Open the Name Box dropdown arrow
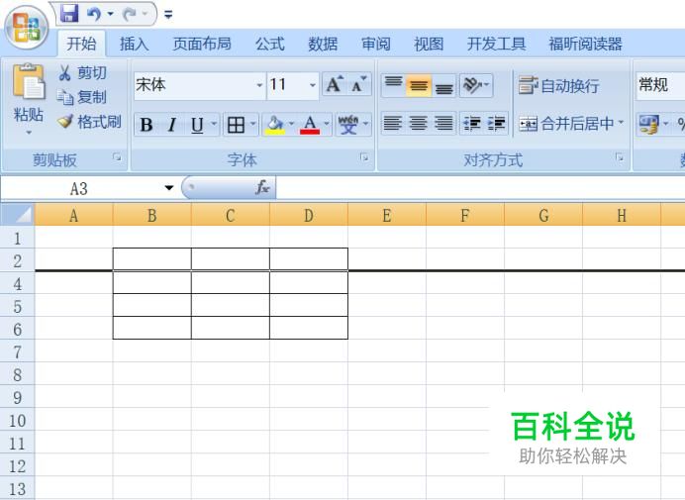 [168, 188]
